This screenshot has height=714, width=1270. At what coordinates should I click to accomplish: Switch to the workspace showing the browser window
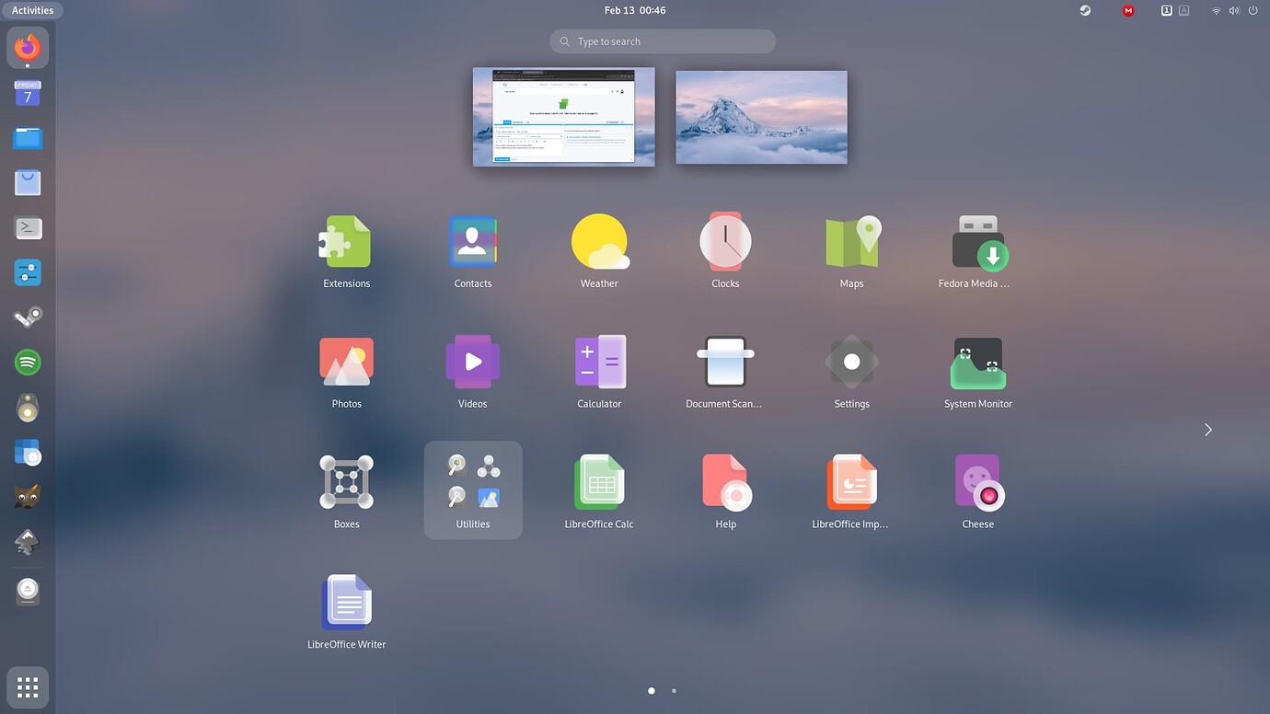click(564, 117)
